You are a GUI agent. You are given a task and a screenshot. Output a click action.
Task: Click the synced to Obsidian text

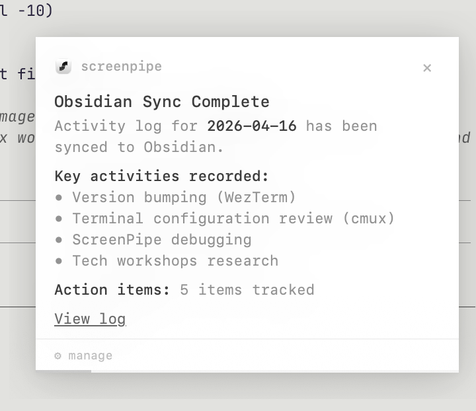139,147
